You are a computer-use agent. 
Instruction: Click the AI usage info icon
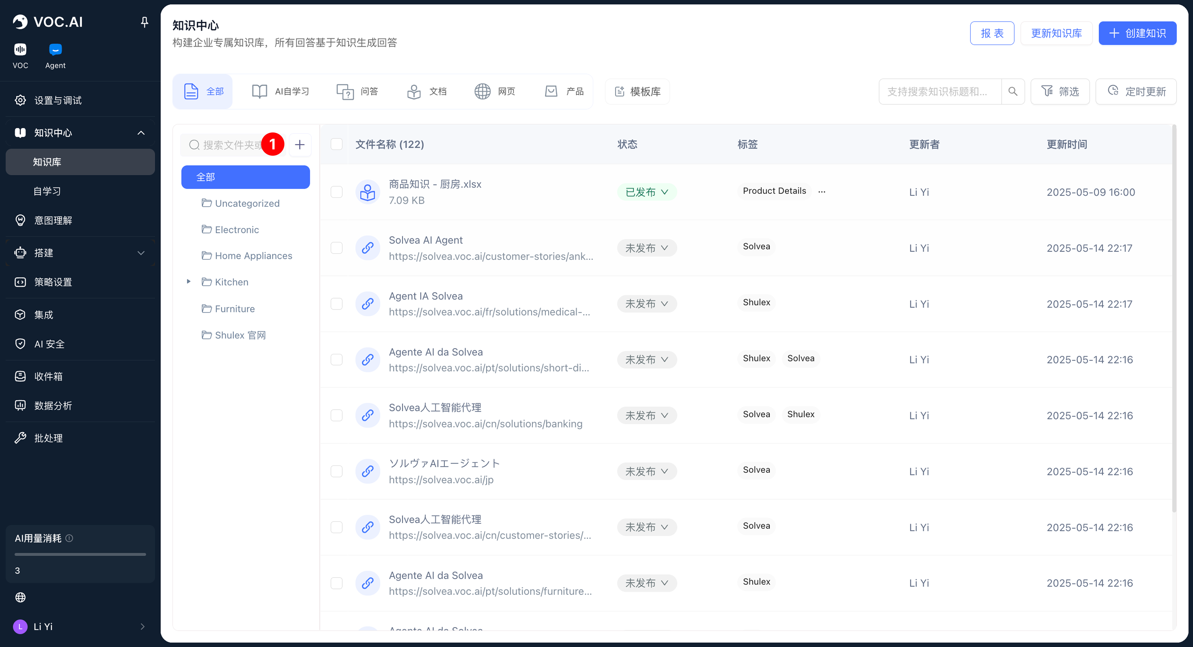tap(69, 538)
